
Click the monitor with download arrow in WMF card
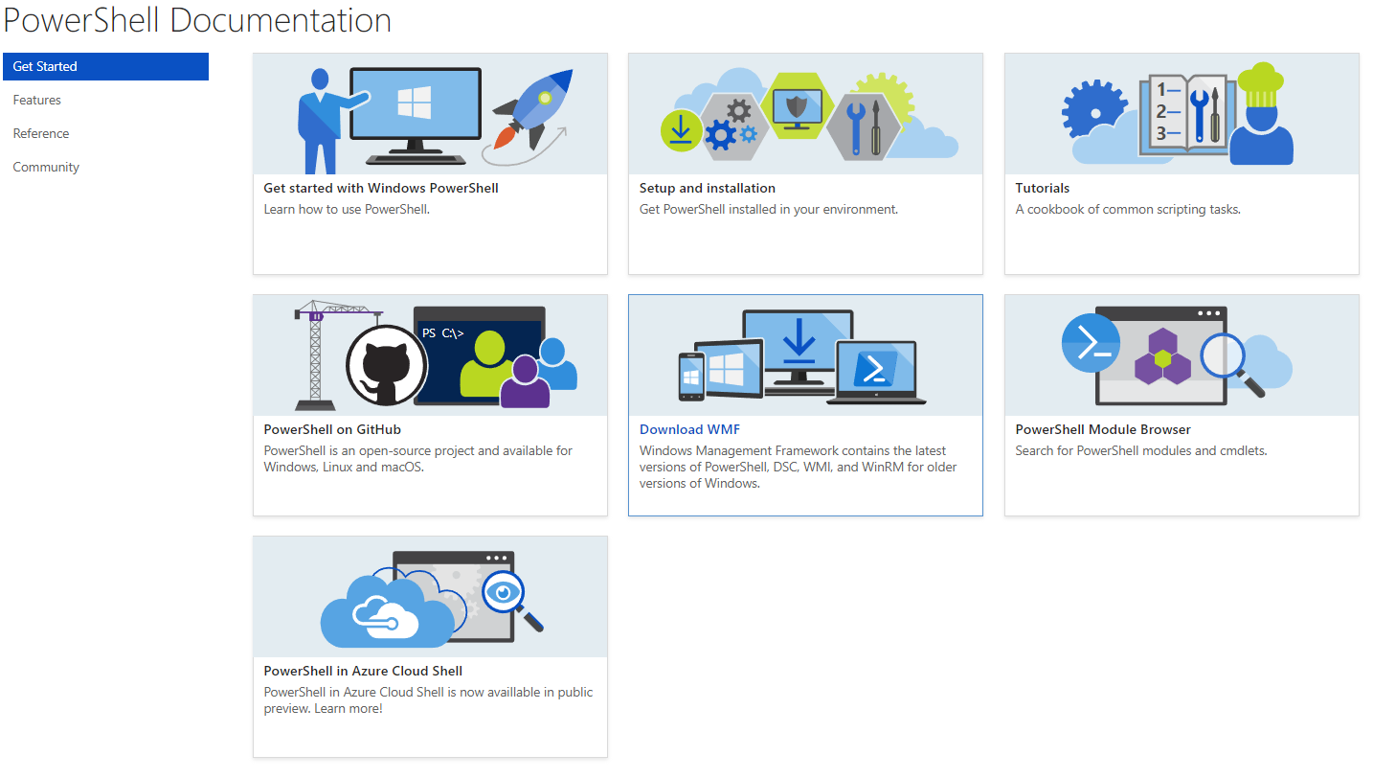tap(797, 353)
